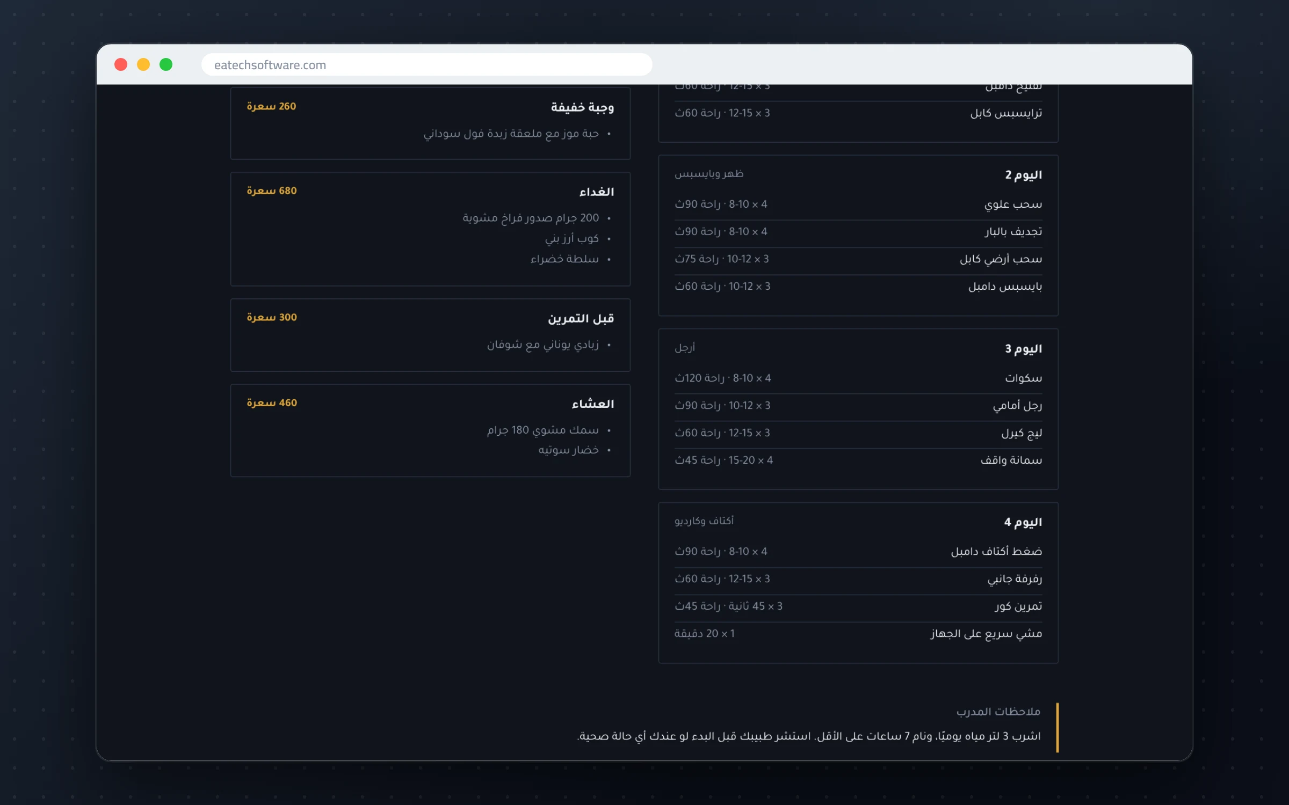This screenshot has height=805, width=1289.
Task: Click the 680 سعرة calorie label
Action: point(271,191)
